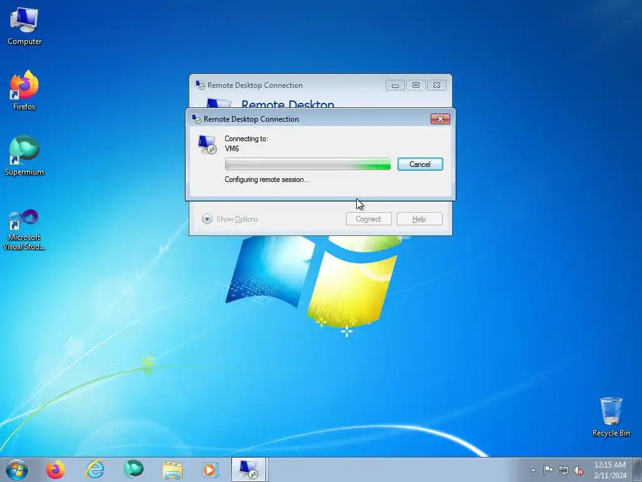Select the Computer desktop icon
Viewport: 642px width, 482px height.
(24, 26)
